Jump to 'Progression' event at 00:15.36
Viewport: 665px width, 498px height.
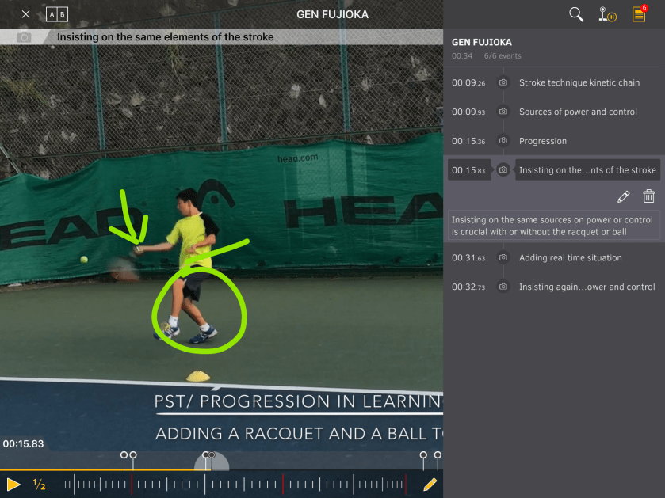point(542,141)
